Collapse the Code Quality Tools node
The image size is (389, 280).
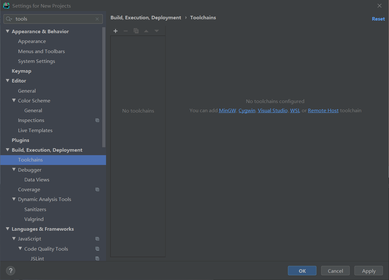[x=20, y=249]
